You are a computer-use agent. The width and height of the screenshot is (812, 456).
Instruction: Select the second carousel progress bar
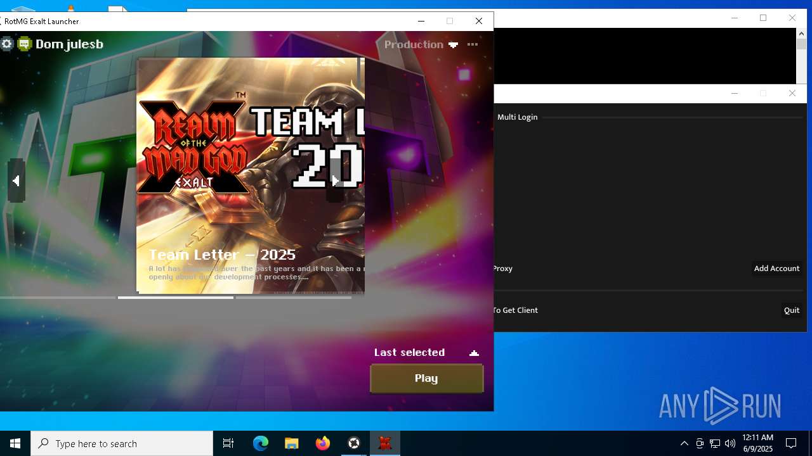pyautogui.click(x=176, y=297)
